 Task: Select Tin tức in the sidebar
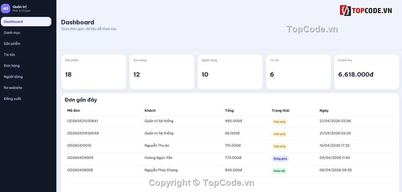(9, 55)
